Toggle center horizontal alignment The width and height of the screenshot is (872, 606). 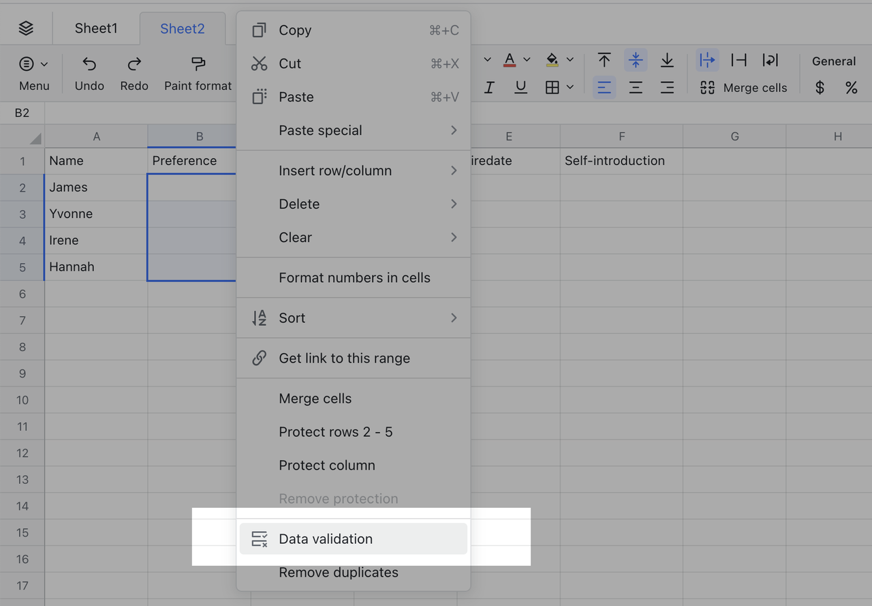635,87
